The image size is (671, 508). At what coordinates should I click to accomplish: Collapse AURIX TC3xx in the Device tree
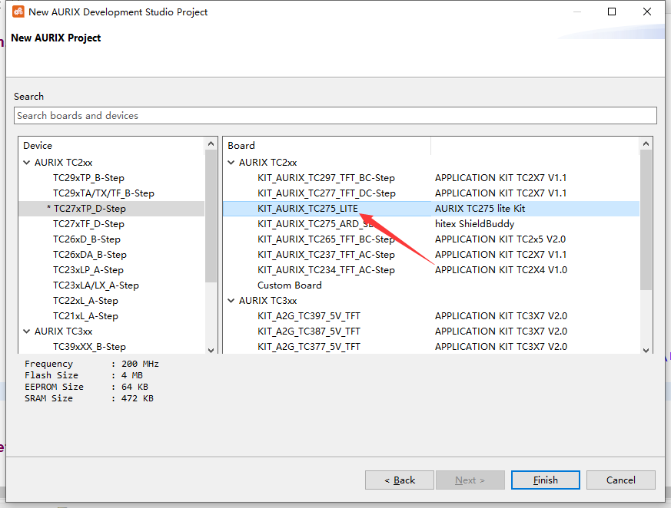(27, 331)
